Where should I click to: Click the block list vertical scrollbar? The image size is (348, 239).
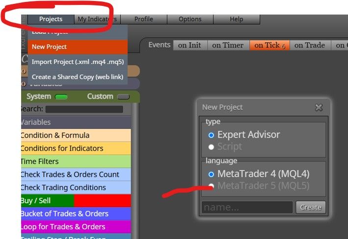[135, 170]
